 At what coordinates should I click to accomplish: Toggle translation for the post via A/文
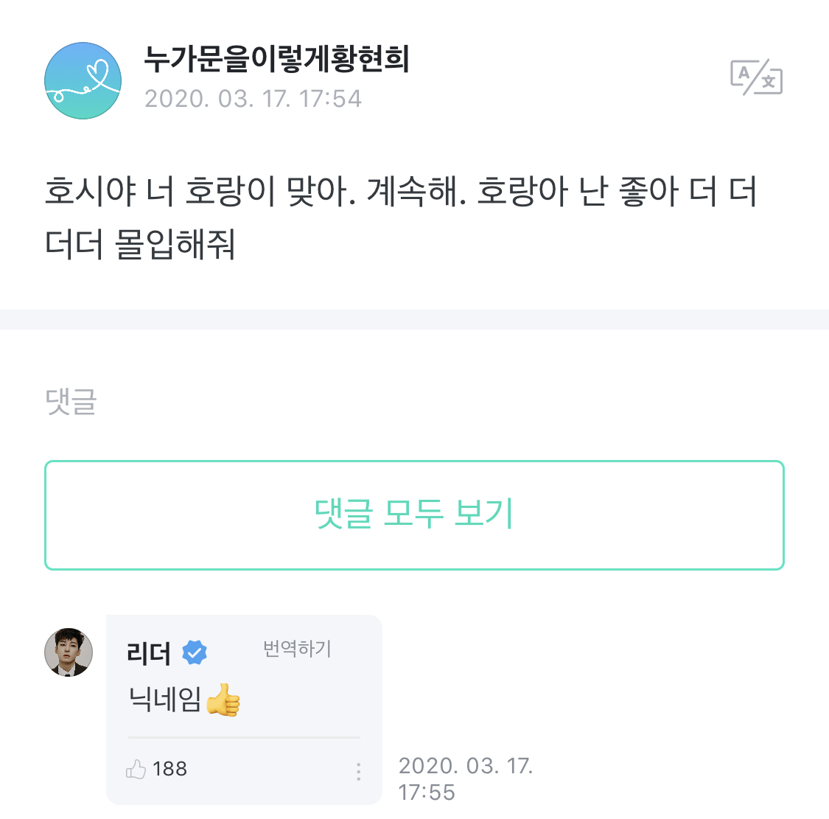coord(758,77)
